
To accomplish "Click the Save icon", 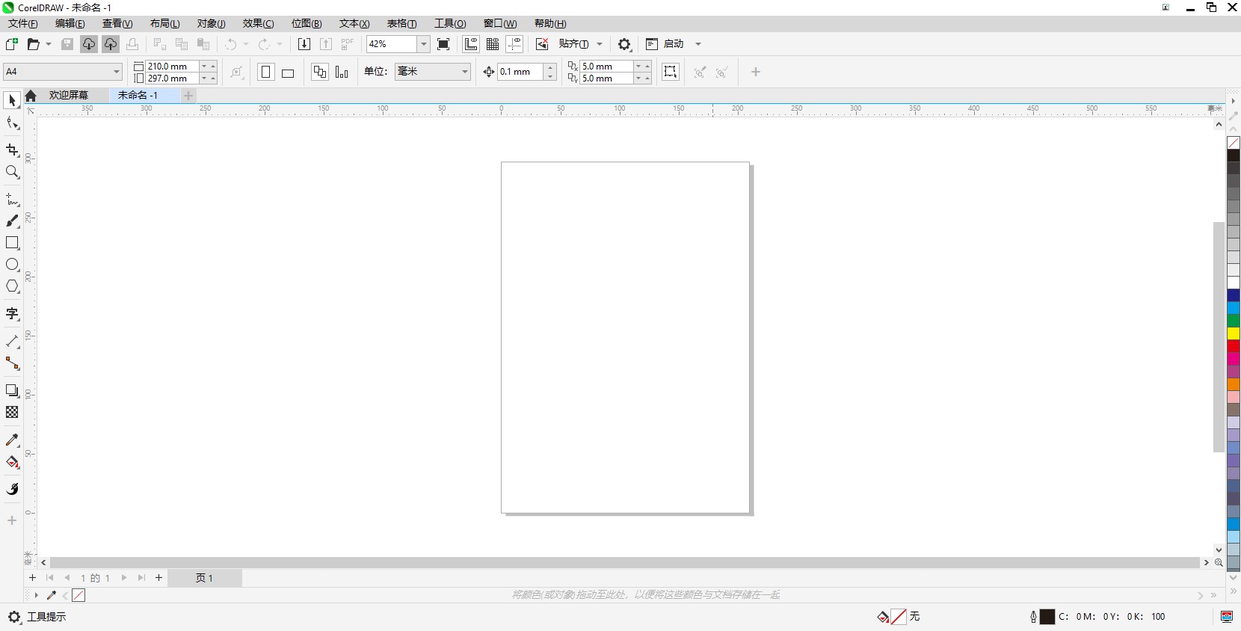I will point(67,44).
